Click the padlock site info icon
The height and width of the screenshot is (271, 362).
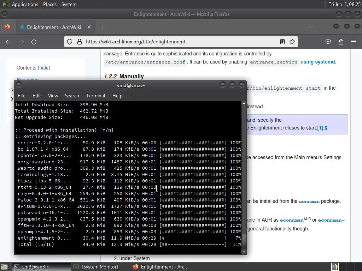[x=80, y=42]
